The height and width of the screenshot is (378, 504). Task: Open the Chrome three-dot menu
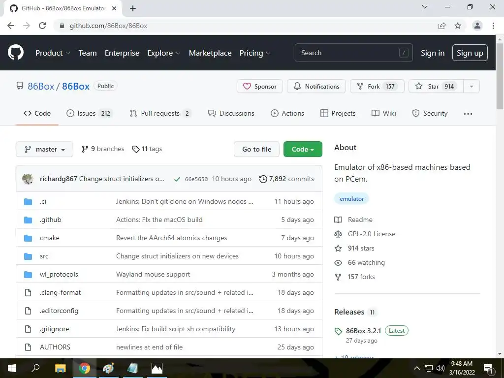(x=493, y=26)
